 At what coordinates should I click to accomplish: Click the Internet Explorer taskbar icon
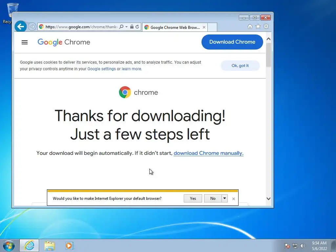[29, 245]
